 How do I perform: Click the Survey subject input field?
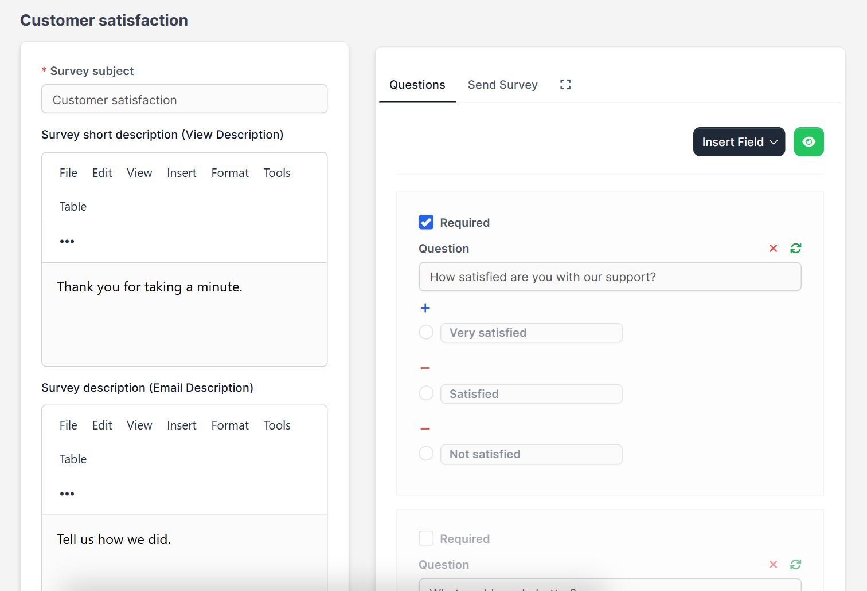[185, 99]
